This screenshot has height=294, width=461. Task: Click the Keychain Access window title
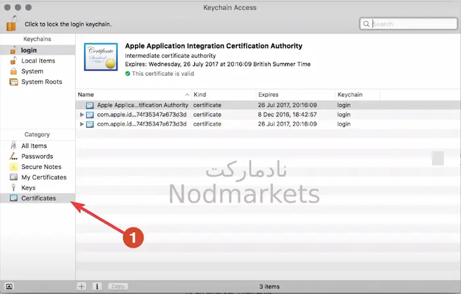point(230,7)
